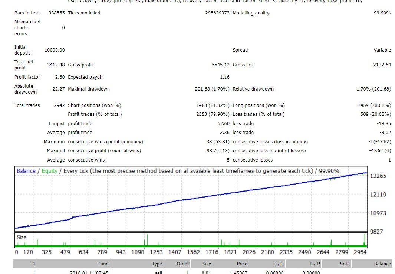Click the 10973 balance axis label
Viewport: 395px width, 274px height.
click(x=378, y=213)
